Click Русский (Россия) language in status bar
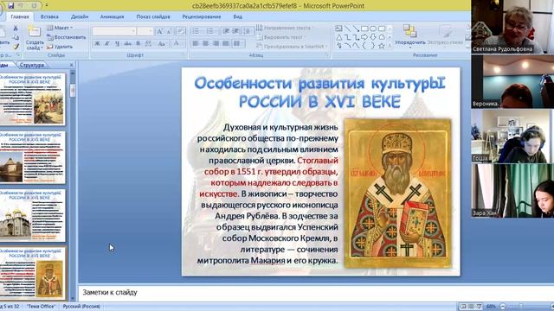 (81, 307)
